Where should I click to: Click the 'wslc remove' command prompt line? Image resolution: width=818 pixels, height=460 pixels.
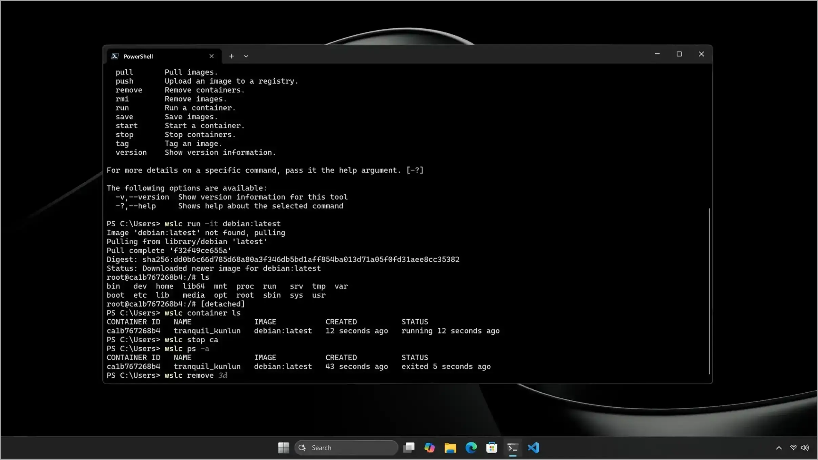tap(167, 375)
